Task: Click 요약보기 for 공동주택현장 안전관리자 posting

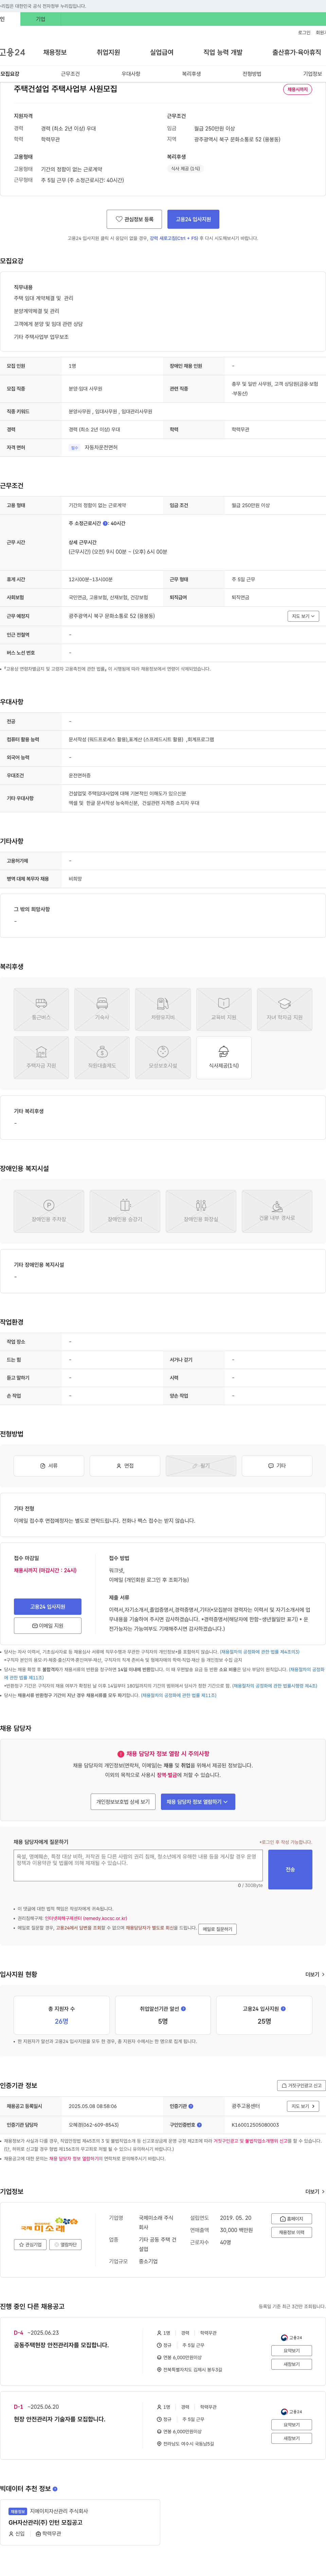Action: click(x=292, y=2351)
